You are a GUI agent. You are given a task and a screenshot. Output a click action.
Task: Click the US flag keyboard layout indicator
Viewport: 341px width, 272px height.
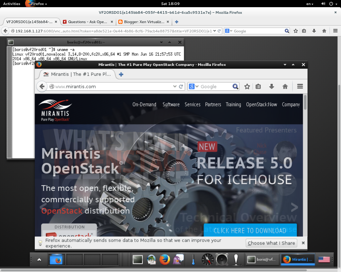coord(324,260)
